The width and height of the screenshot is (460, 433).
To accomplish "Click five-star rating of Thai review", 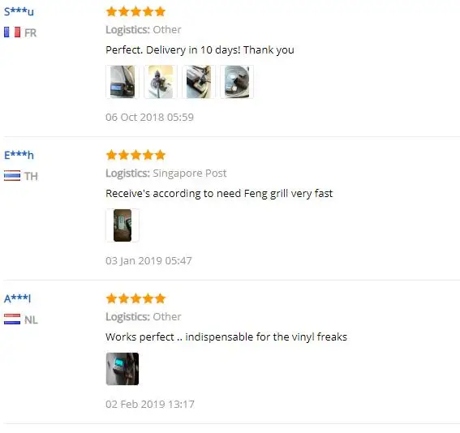I will click(135, 155).
